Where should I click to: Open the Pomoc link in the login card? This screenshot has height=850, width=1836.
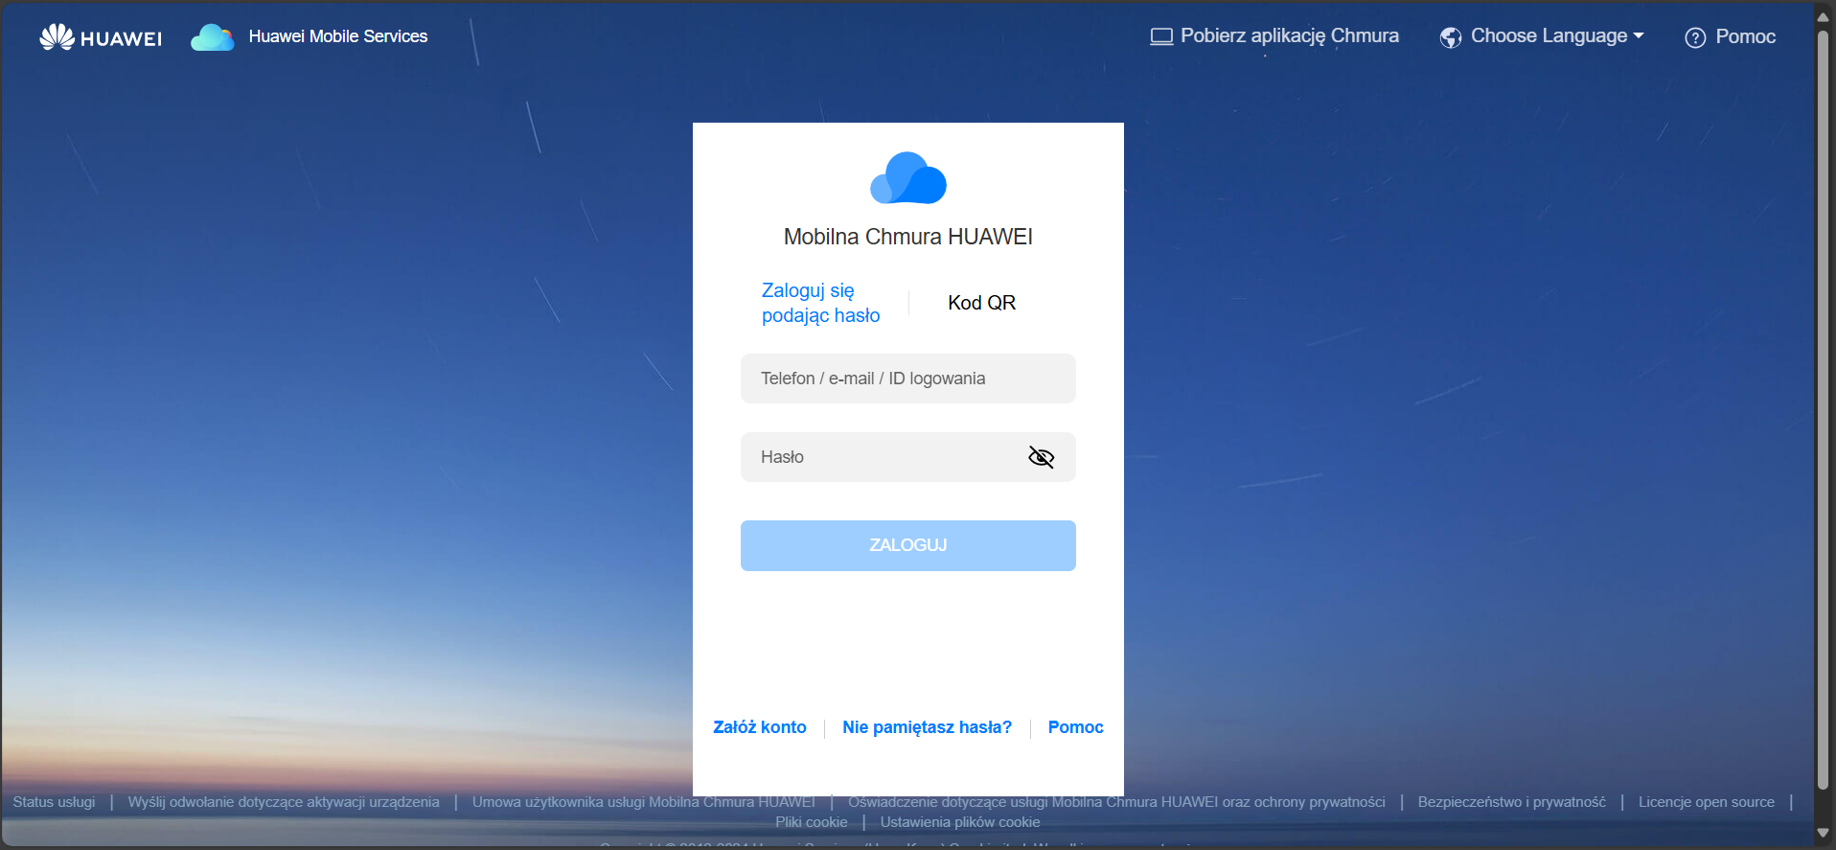(1075, 727)
